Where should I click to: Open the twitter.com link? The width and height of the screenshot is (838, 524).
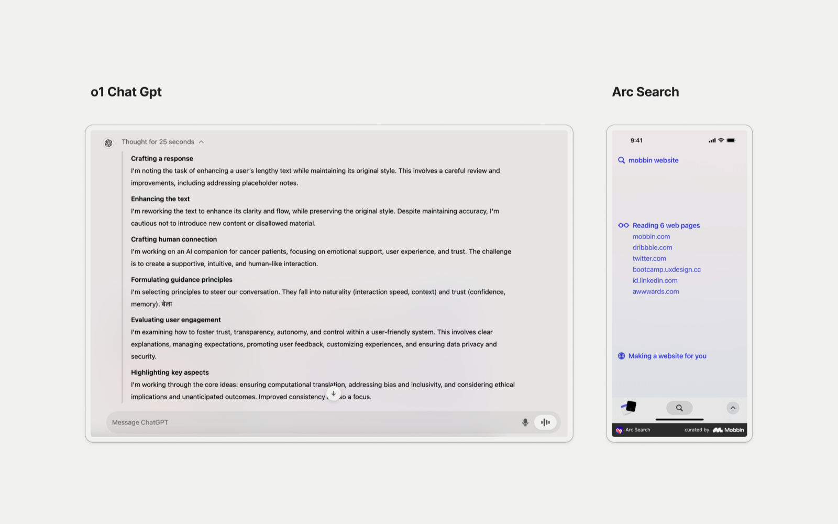coord(649,258)
